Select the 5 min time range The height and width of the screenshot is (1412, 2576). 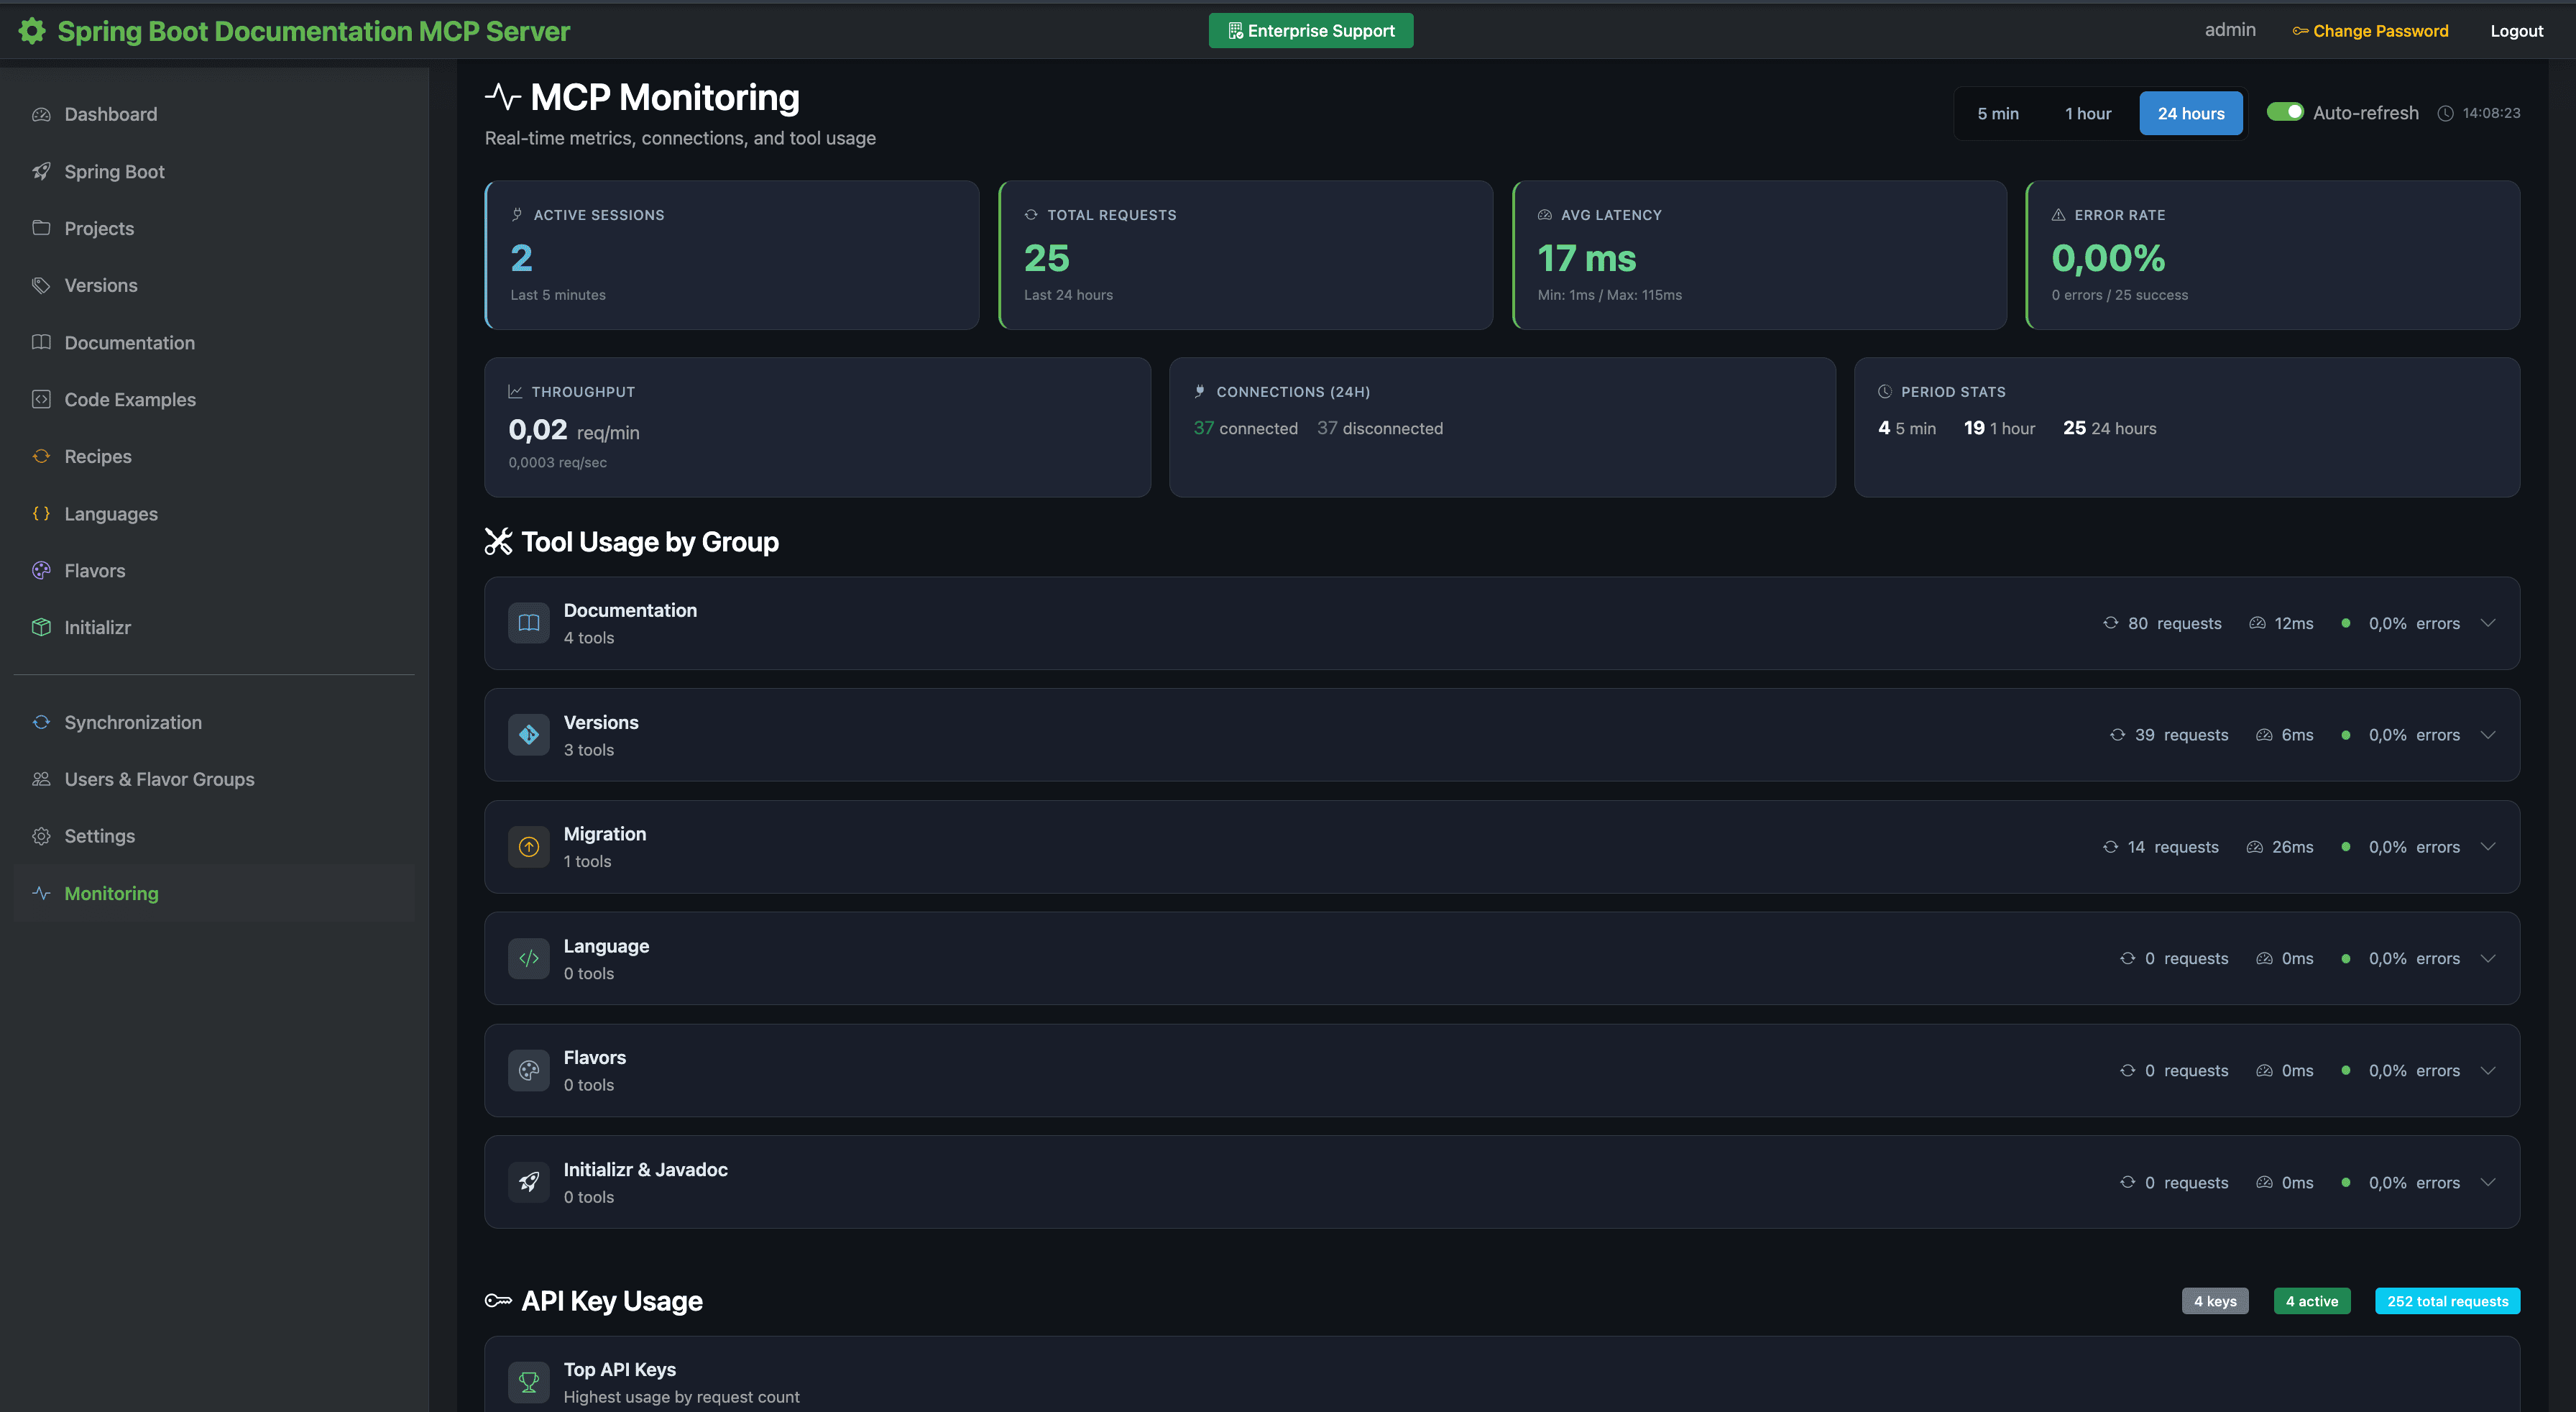coord(1997,113)
